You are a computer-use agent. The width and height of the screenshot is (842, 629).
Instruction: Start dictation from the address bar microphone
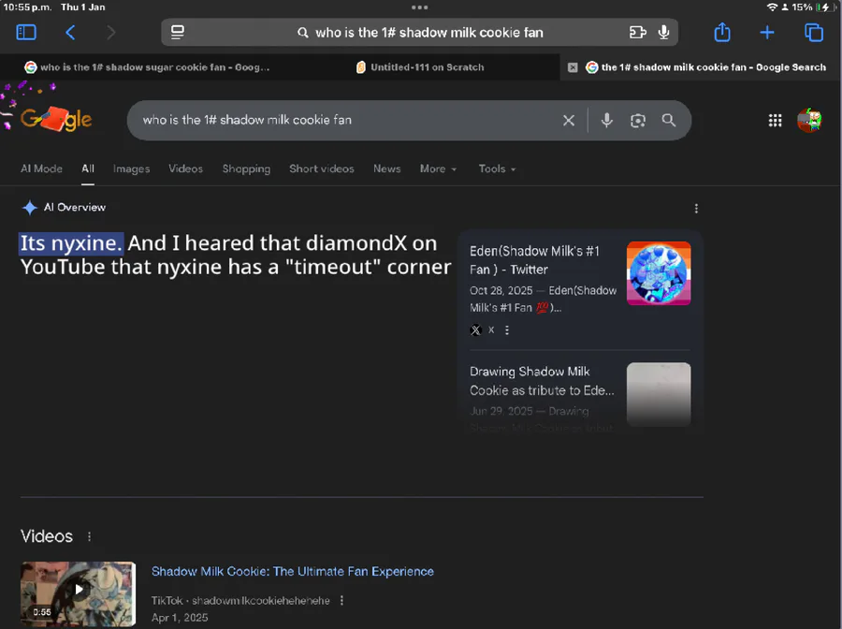[663, 32]
